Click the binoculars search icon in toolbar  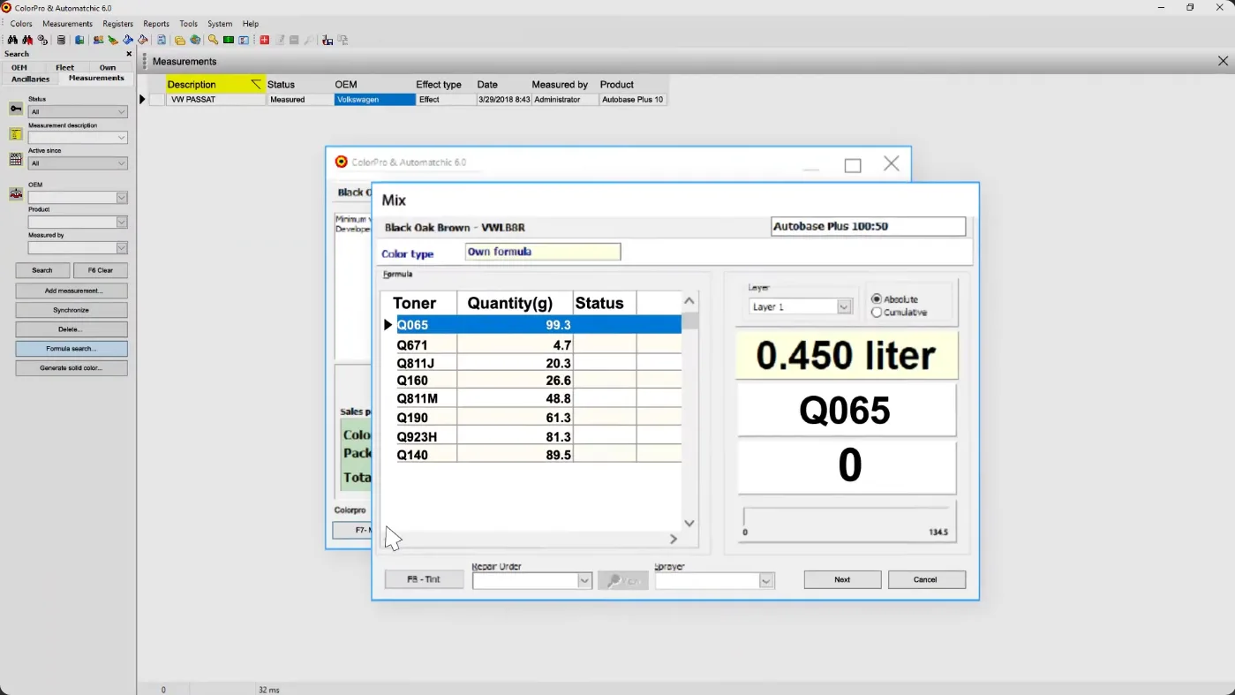coord(12,40)
